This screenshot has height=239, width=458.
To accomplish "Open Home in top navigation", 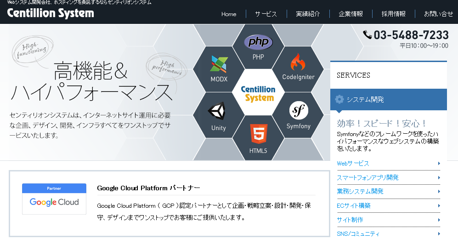I will (x=229, y=14).
